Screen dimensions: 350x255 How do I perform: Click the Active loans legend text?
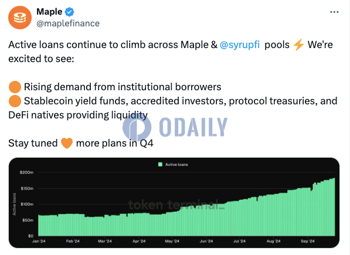pyautogui.click(x=176, y=164)
